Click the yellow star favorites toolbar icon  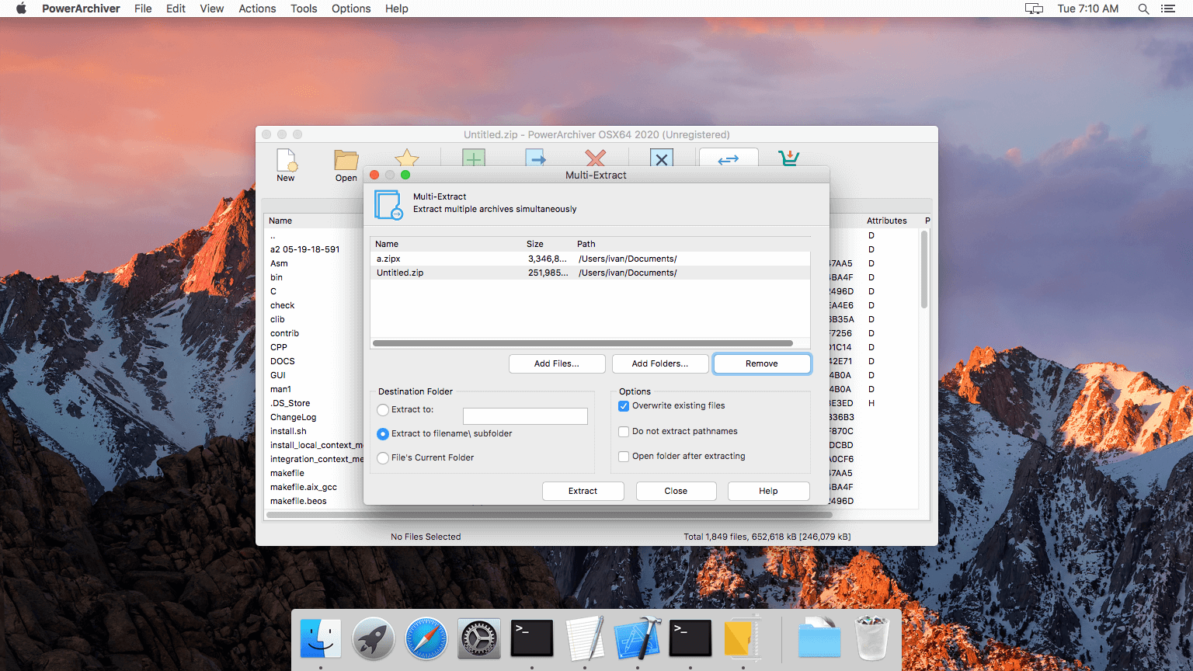coord(407,158)
